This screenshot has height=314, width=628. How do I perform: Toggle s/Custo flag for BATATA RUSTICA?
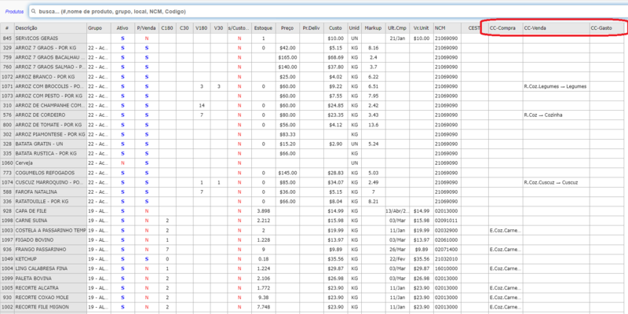(239, 154)
